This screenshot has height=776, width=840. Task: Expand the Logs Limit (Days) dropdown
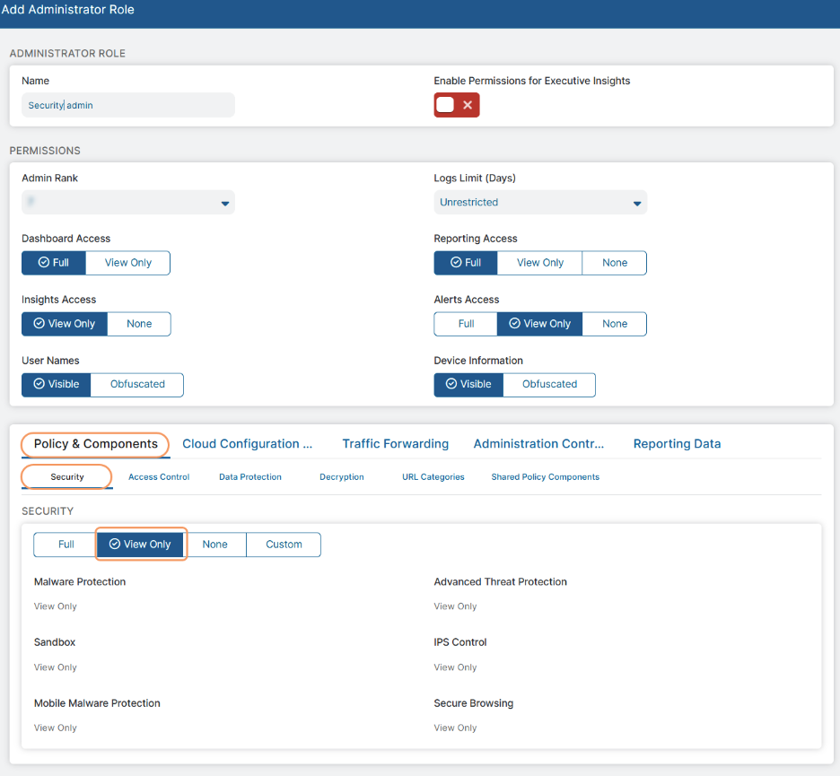tap(539, 203)
